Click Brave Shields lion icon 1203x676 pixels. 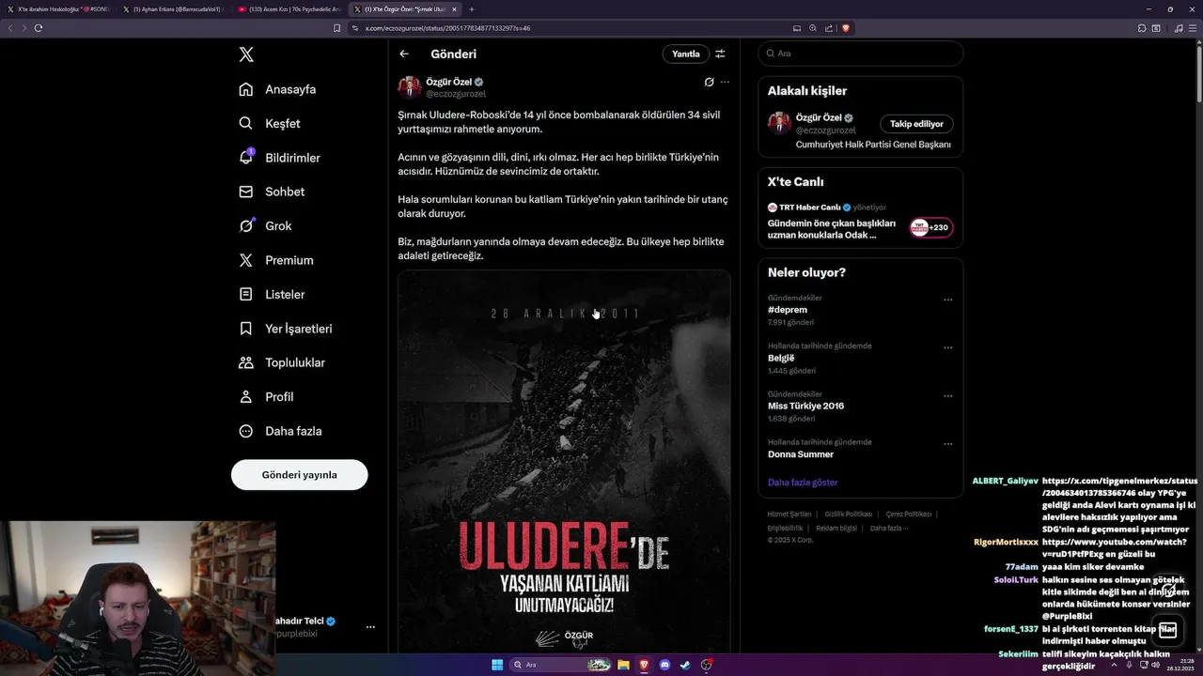tap(845, 28)
